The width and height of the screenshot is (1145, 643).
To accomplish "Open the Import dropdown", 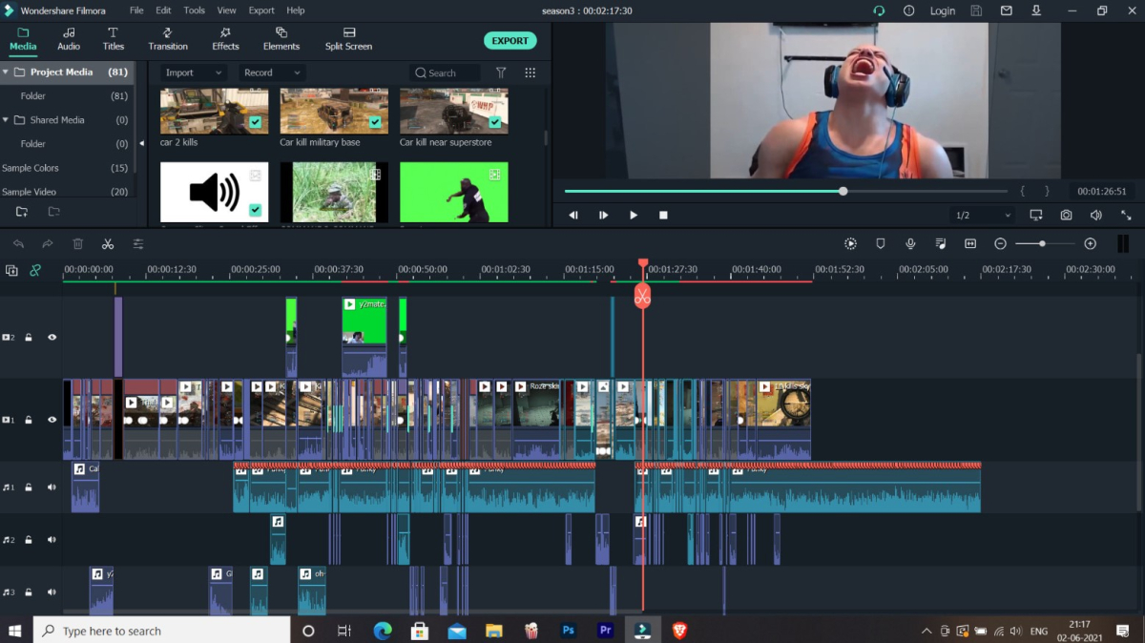I will [x=192, y=73].
